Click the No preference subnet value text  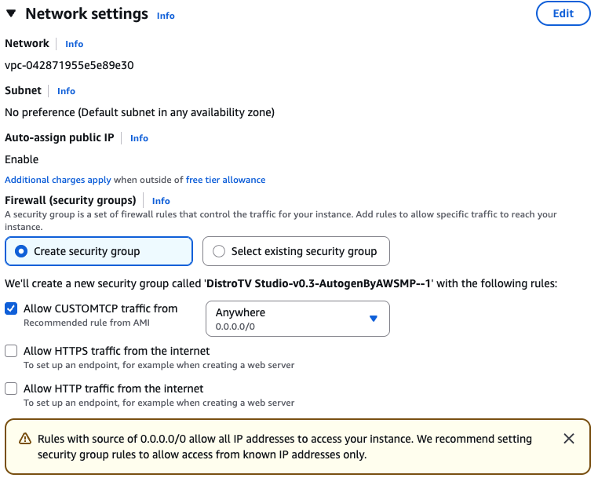[x=140, y=112]
